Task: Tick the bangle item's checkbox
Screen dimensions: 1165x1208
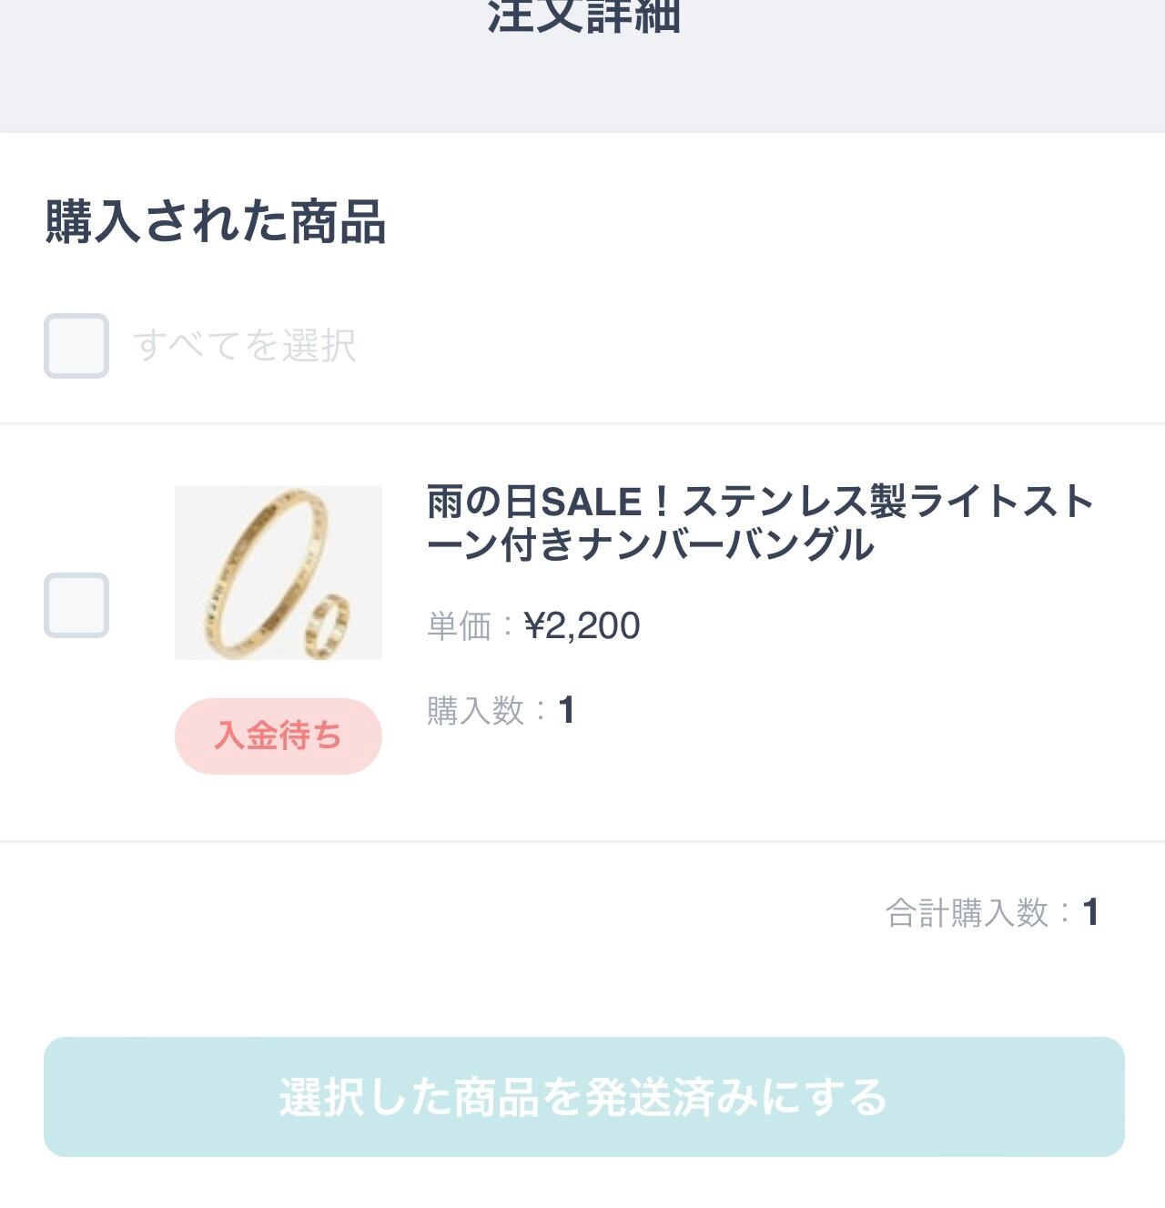Action: coord(76,605)
